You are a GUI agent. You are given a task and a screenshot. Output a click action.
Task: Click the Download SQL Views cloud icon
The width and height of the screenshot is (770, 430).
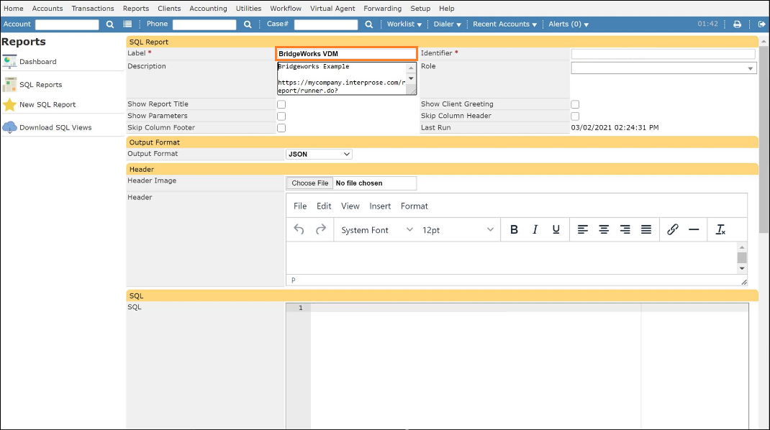(x=9, y=127)
